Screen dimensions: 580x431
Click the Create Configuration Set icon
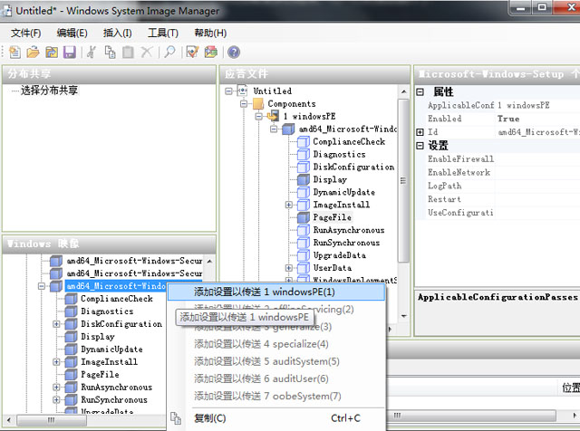[211, 53]
